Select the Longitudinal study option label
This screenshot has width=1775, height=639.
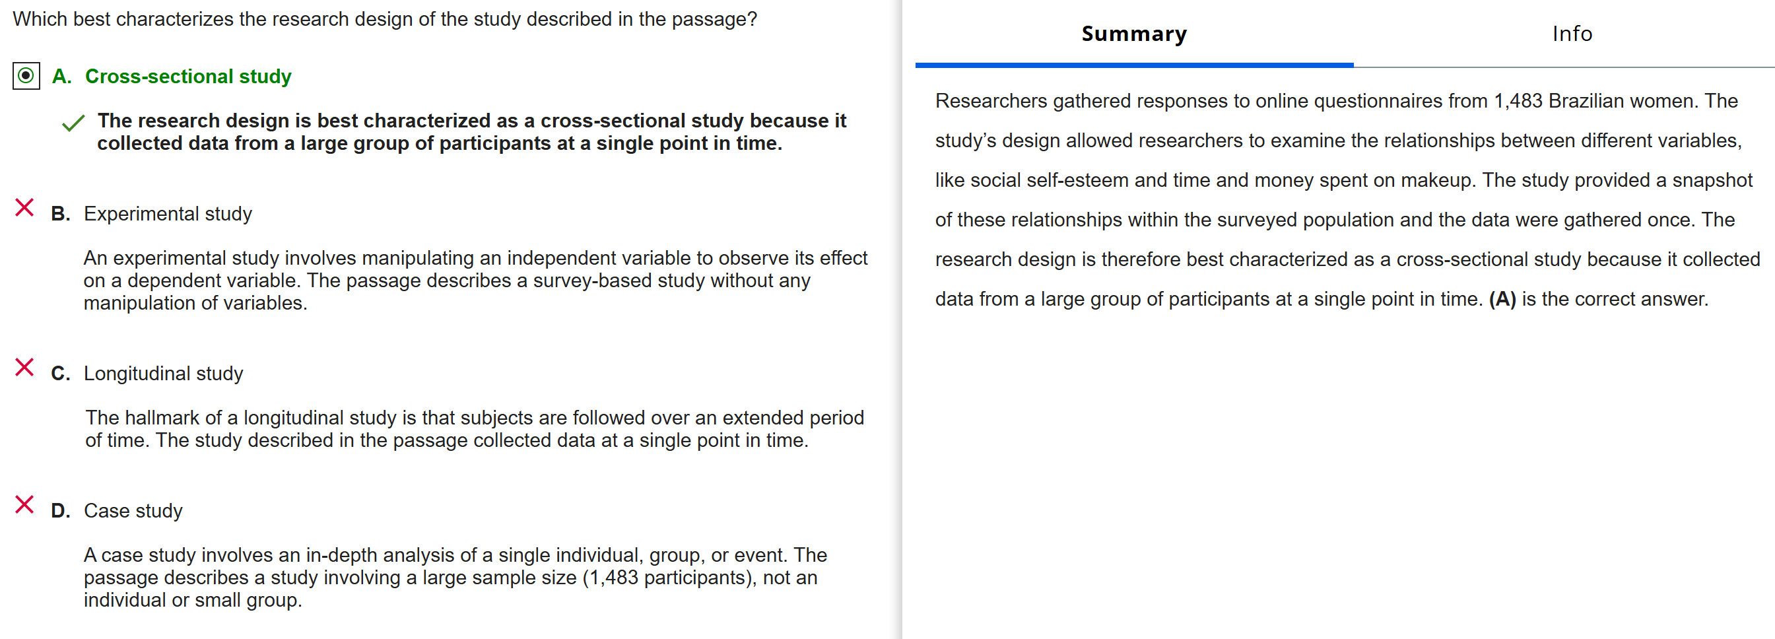click(x=163, y=374)
